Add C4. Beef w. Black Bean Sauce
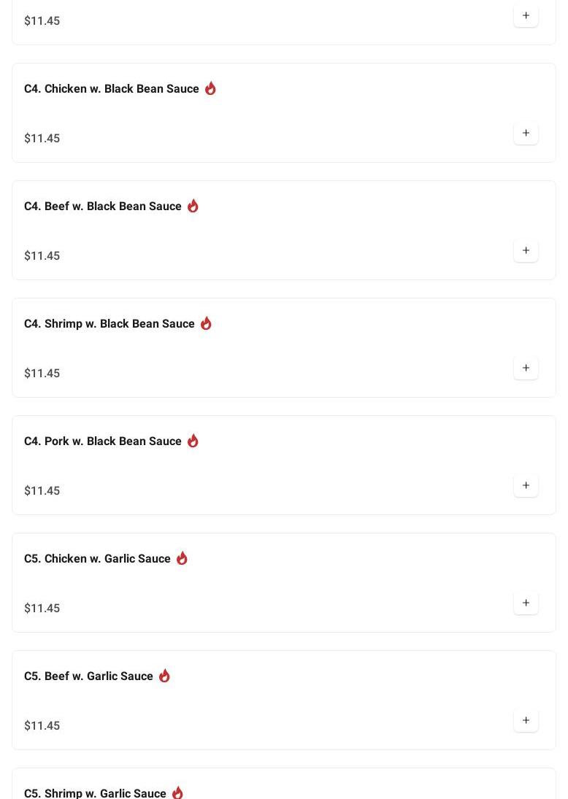 tap(526, 251)
